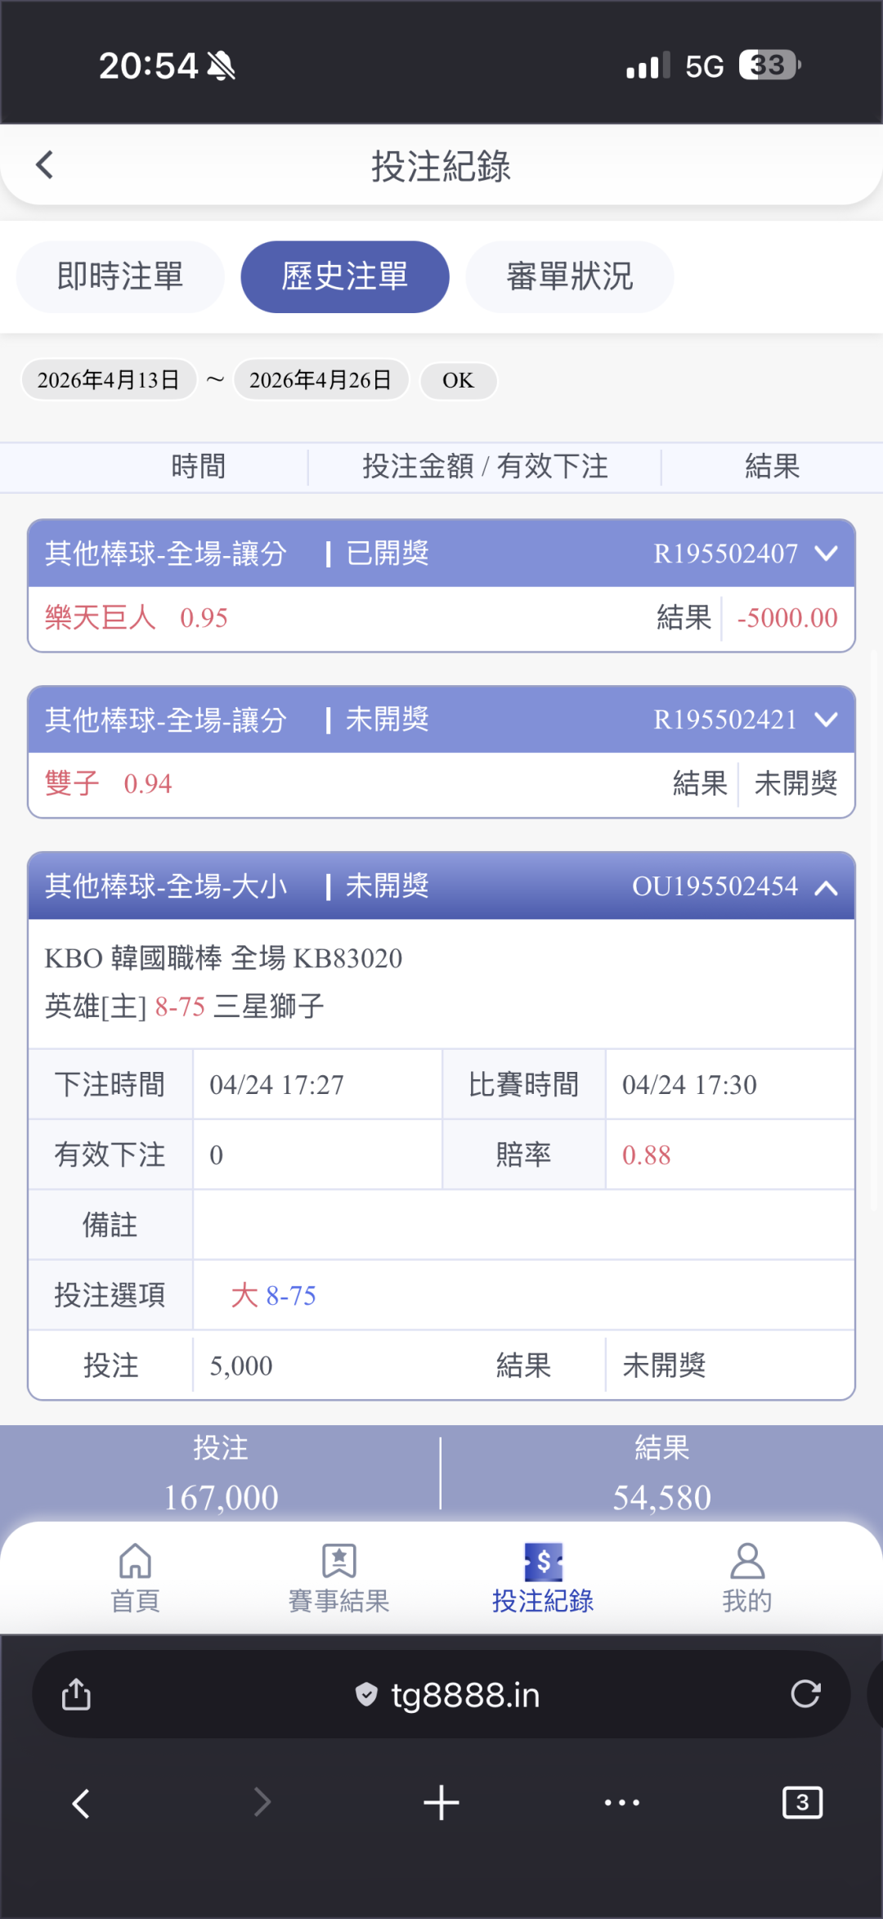Open browser tabs switcher showing 3
Screen dimensions: 883x1919
802,1802
